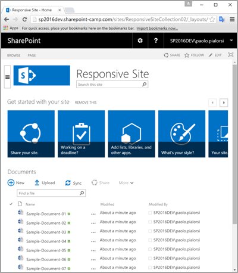Follow the site with the star icon

point(187,55)
